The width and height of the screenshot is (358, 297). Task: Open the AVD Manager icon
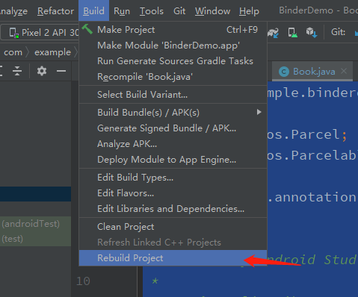coord(292,33)
